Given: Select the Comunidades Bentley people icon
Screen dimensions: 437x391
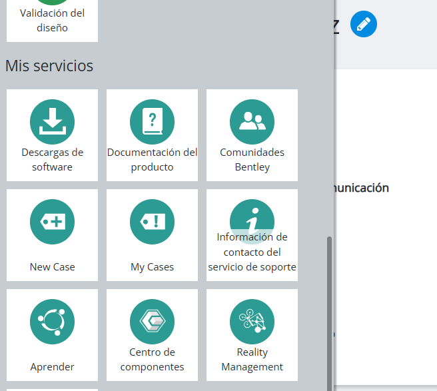Looking at the screenshot, I should click(x=252, y=122).
